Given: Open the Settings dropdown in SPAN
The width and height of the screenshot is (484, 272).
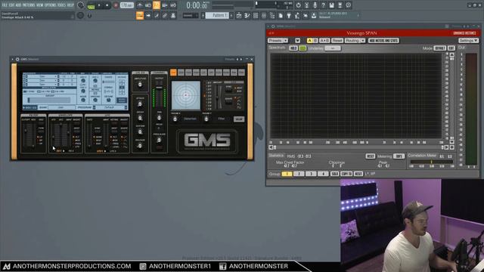Looking at the screenshot, I should (468, 41).
